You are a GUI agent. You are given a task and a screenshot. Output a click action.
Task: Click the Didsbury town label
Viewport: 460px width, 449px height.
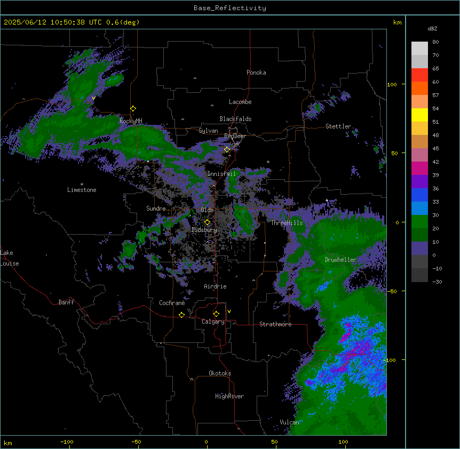point(204,230)
